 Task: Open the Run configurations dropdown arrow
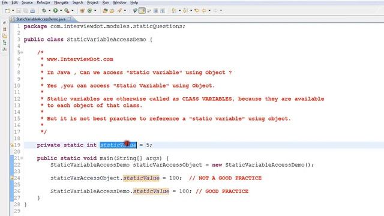click(x=61, y=11)
